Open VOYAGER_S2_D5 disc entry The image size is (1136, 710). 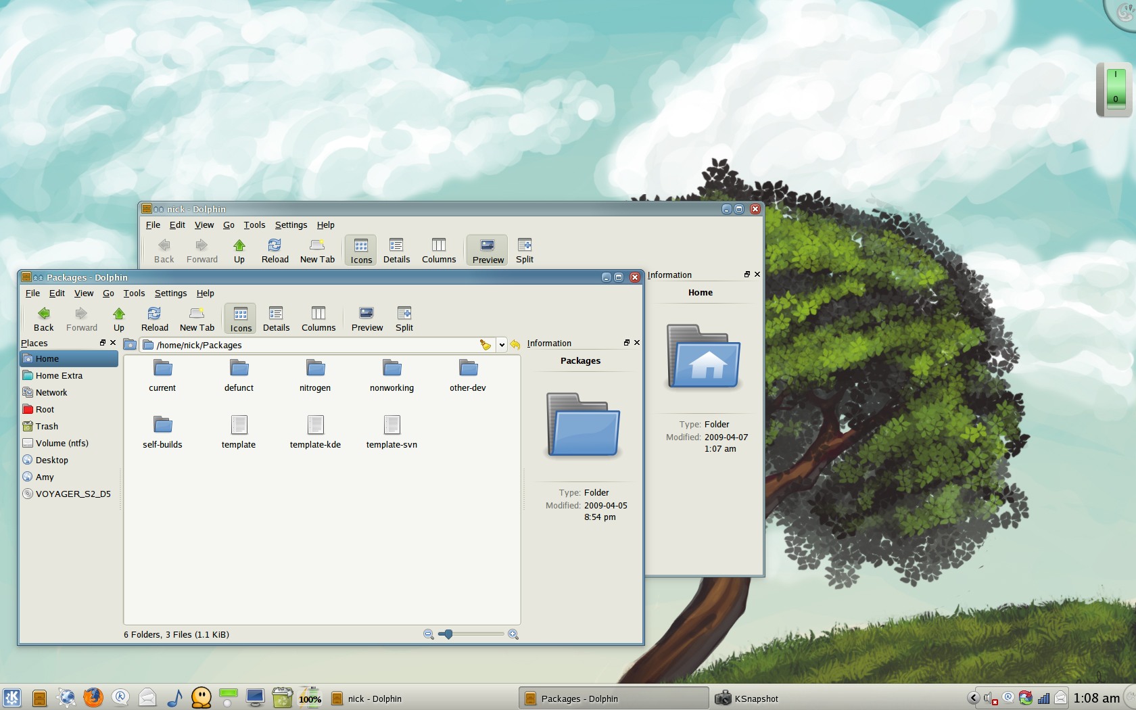coord(69,494)
